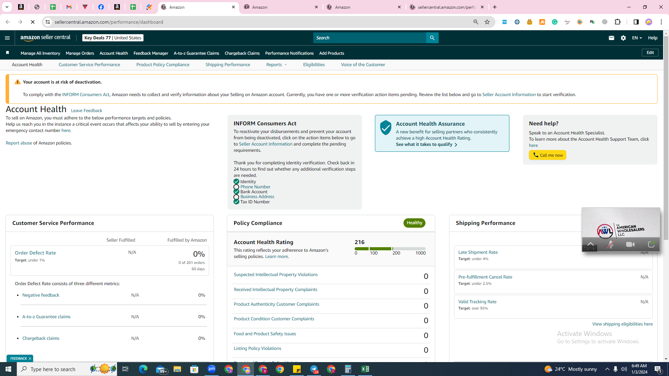Click the browser zoom magnifier icon
Image resolution: width=669 pixels, height=376 pixels.
coord(476,22)
